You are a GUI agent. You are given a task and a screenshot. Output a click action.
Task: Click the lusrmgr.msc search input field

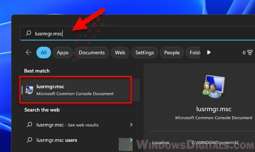click(x=137, y=33)
